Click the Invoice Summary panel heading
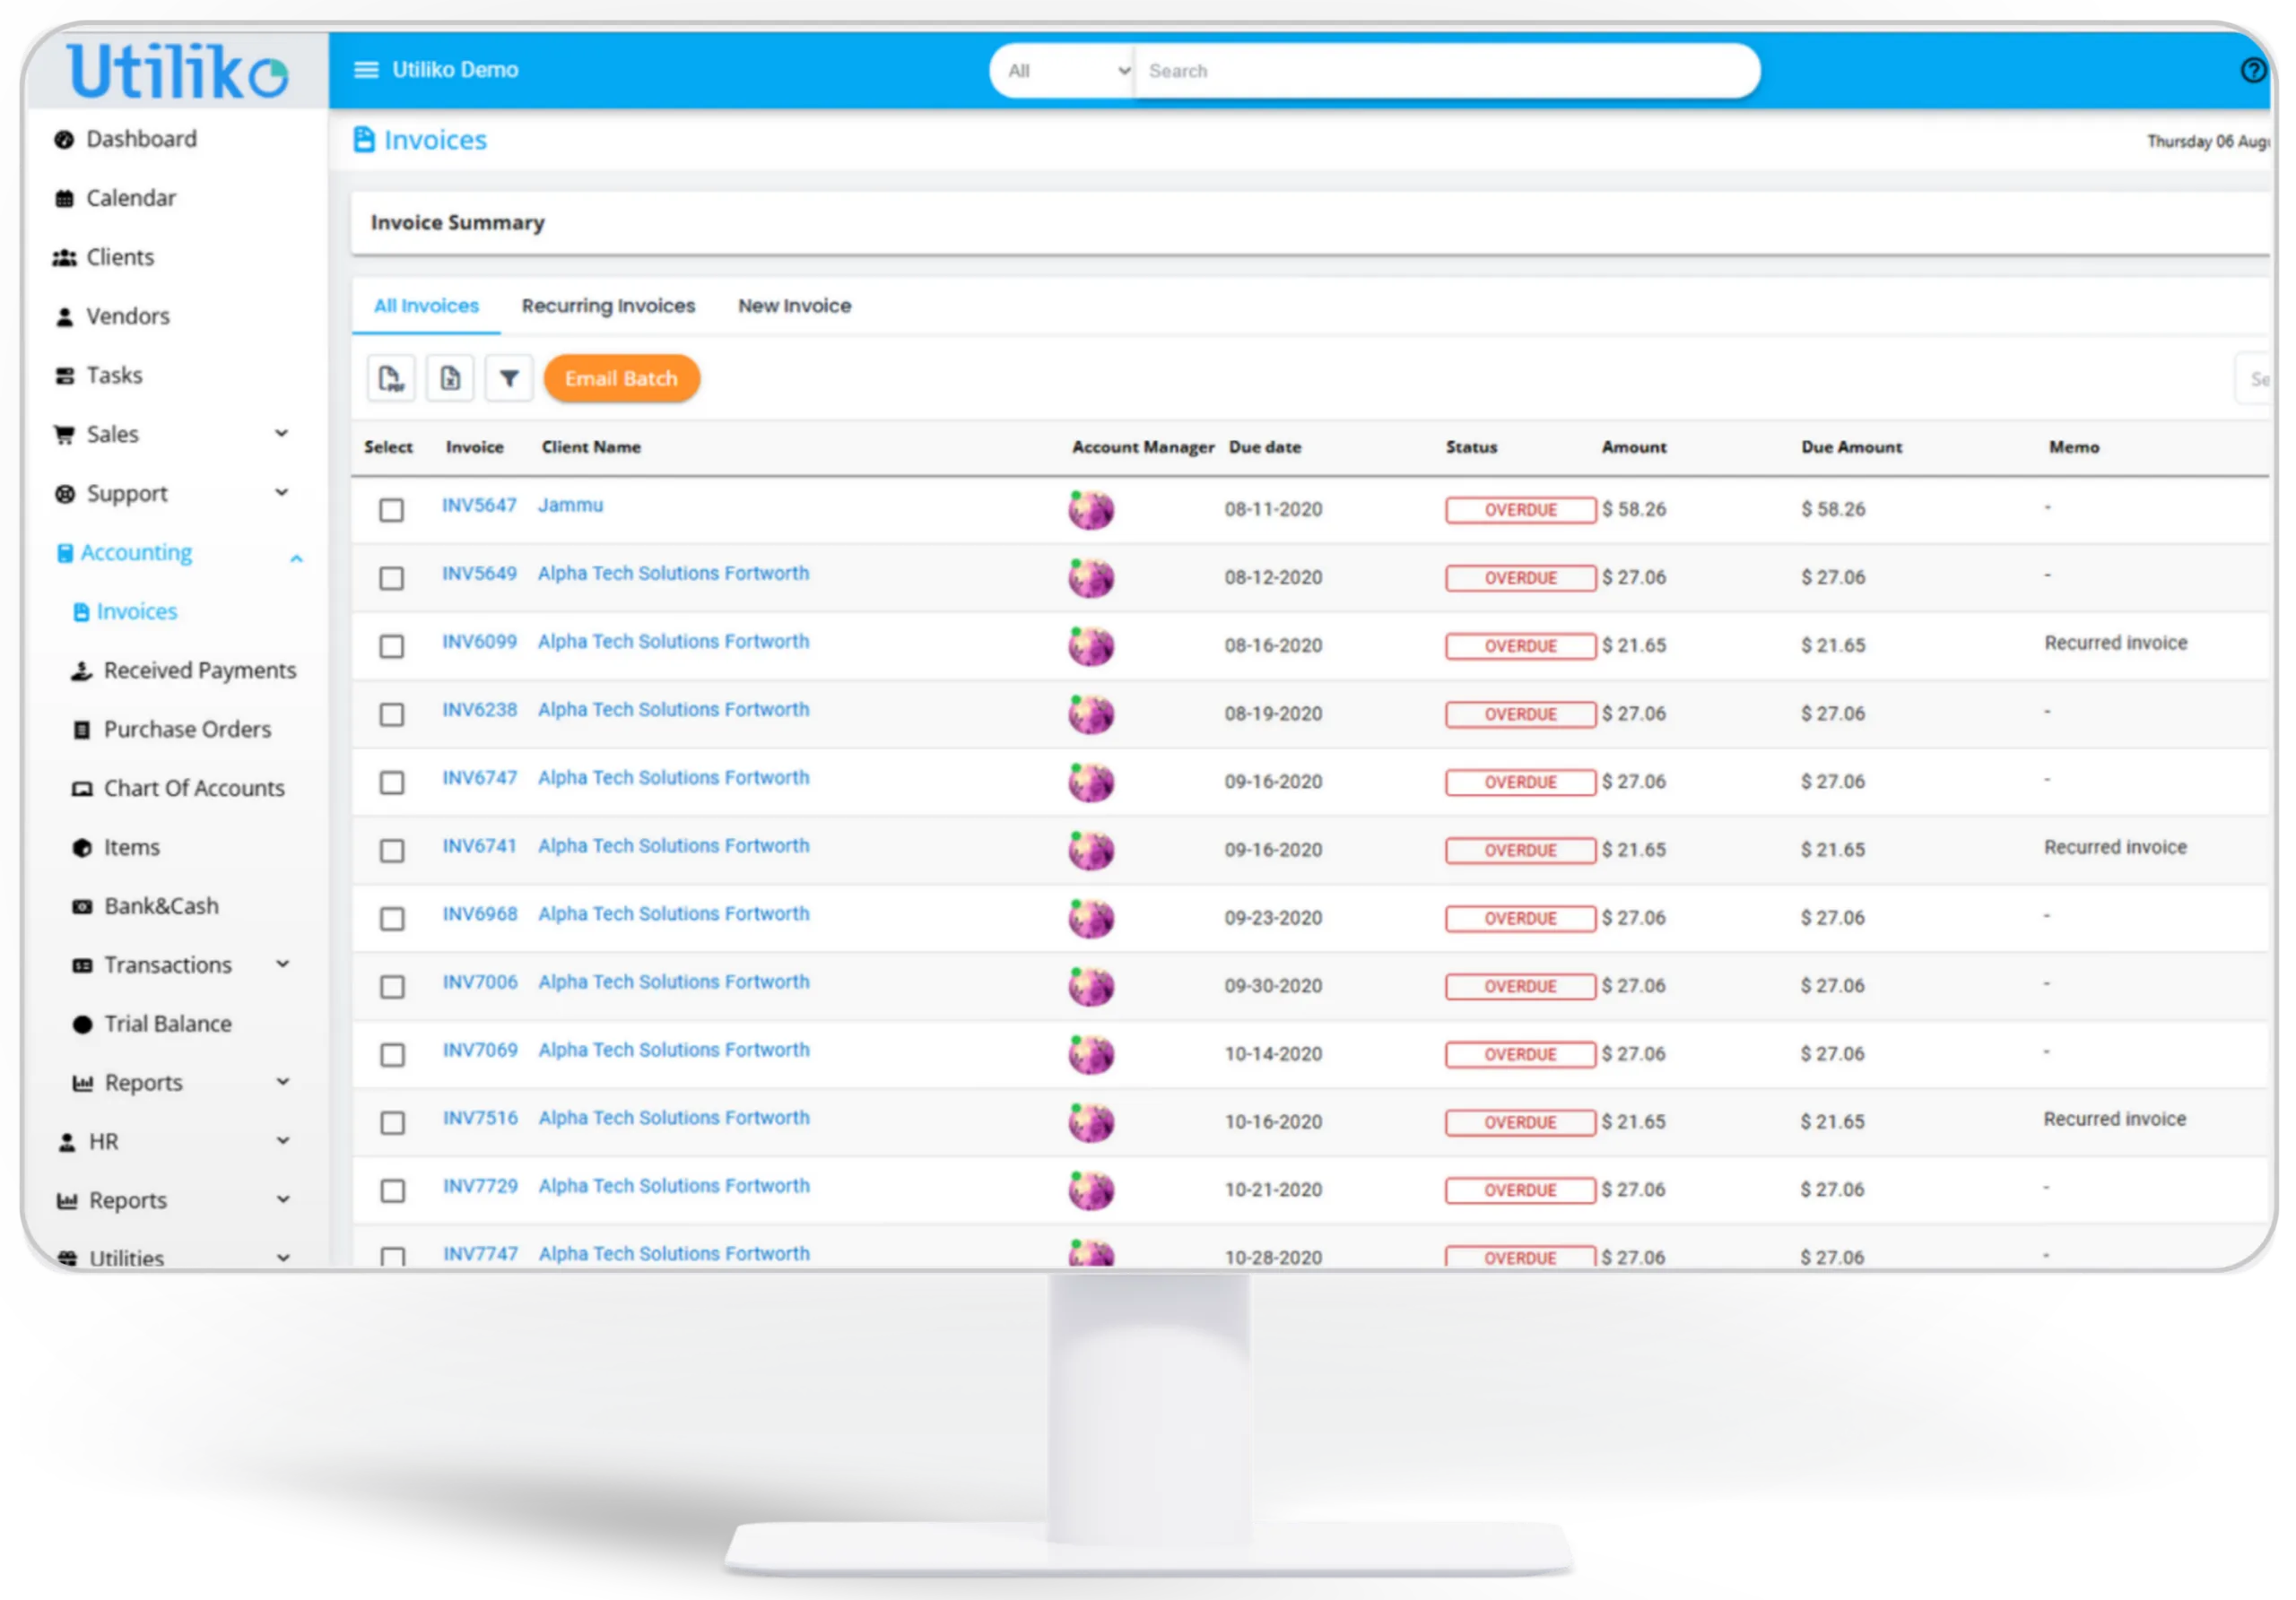 (458, 223)
